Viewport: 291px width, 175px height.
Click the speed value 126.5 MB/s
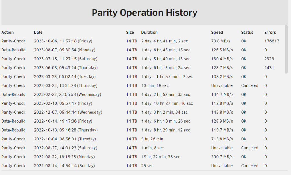pyautogui.click(x=222, y=50)
